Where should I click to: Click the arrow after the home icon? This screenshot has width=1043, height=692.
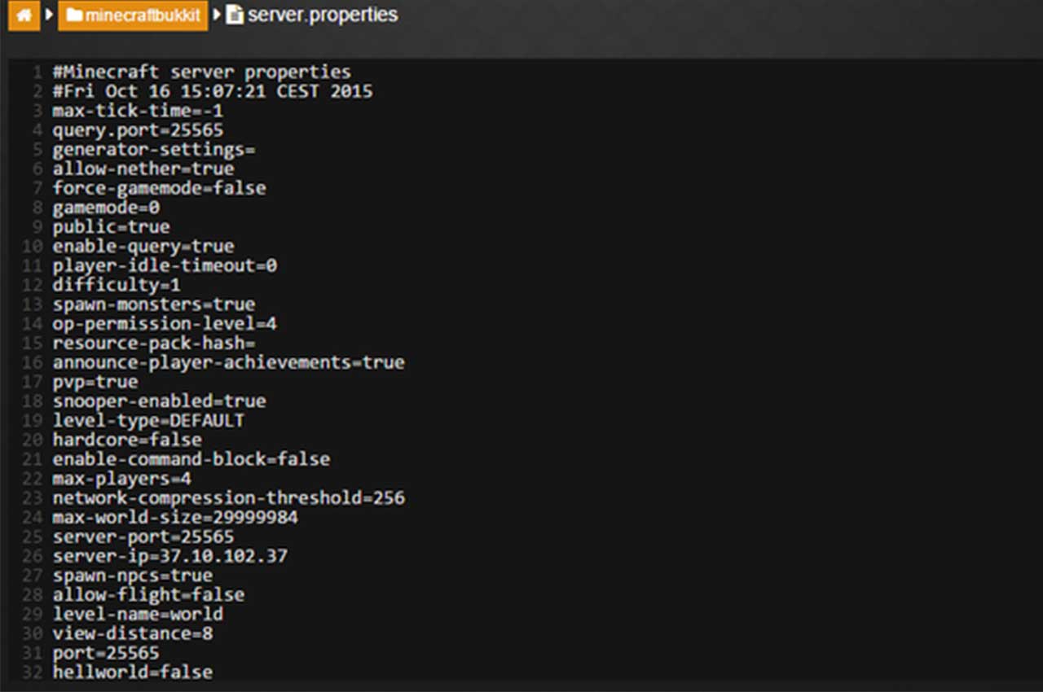pos(49,15)
